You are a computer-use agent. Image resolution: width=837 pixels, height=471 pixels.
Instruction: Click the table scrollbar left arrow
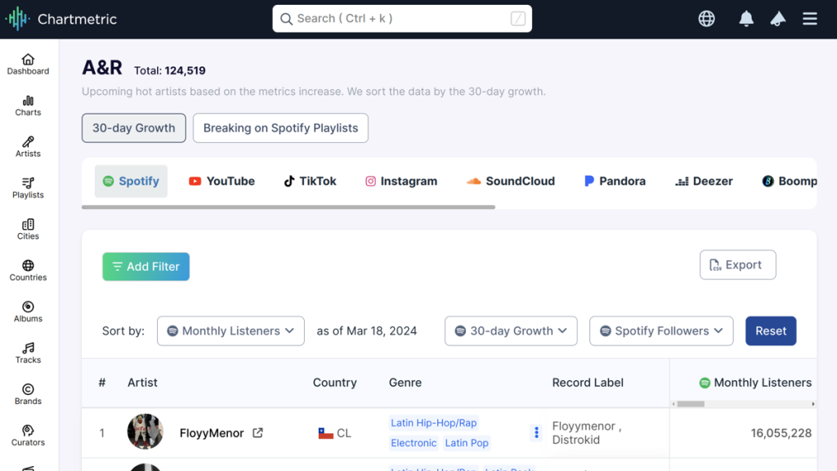(674, 404)
